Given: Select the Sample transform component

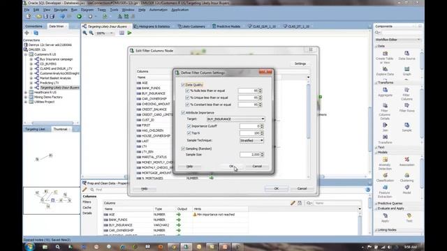Looking at the screenshot, I should point(406,127).
